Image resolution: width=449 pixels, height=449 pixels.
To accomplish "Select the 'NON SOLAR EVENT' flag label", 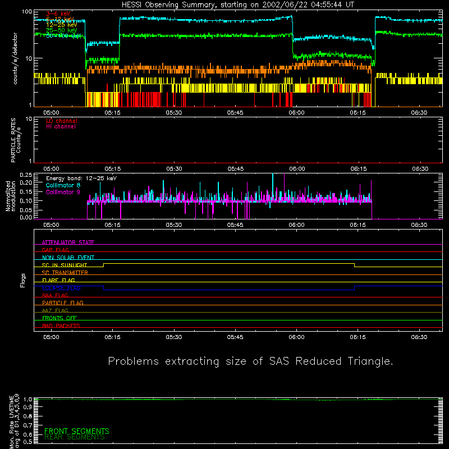I will pyautogui.click(x=68, y=258).
